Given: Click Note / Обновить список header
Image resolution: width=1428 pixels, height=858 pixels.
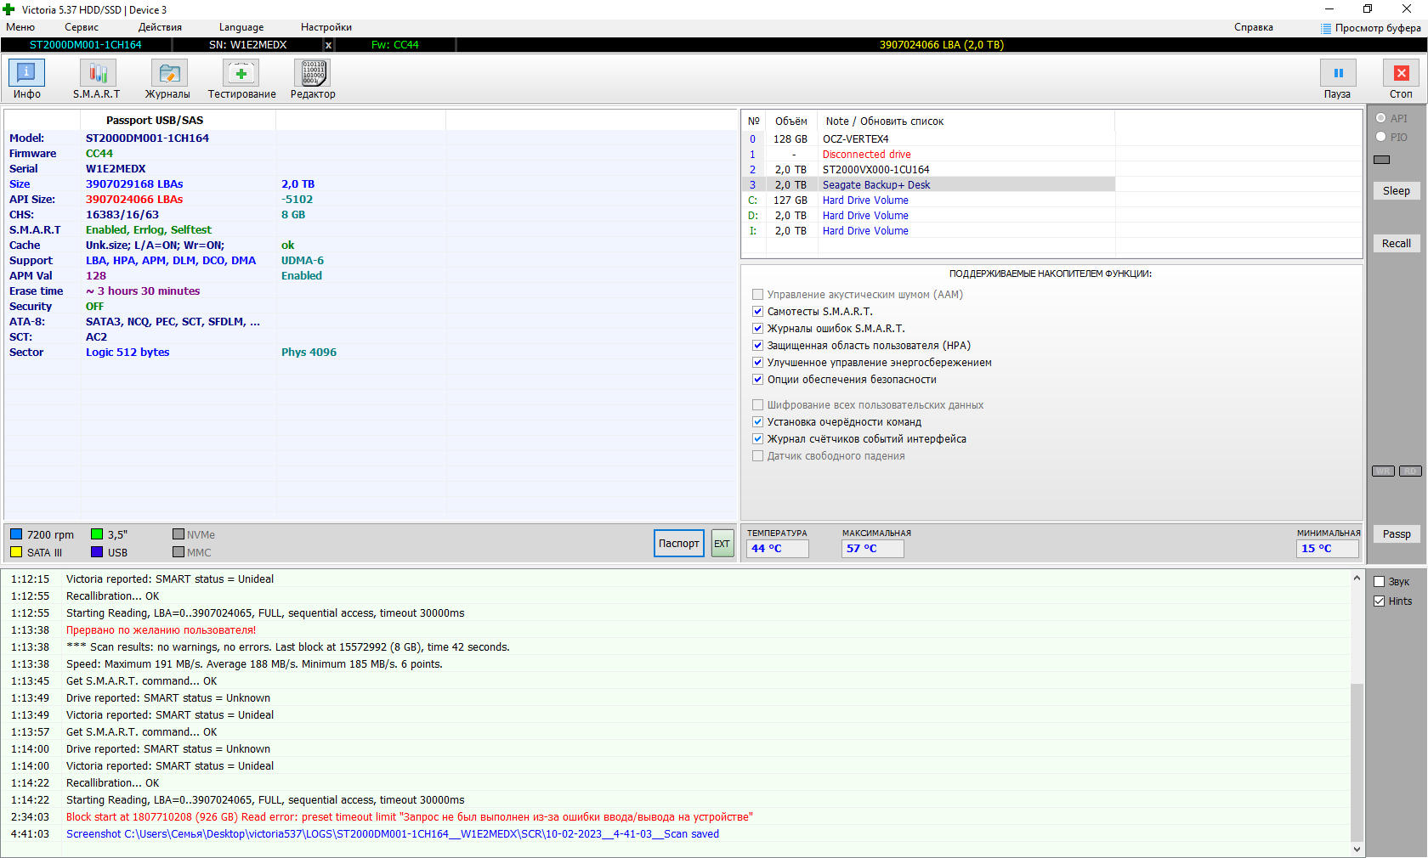Looking at the screenshot, I should [966, 121].
